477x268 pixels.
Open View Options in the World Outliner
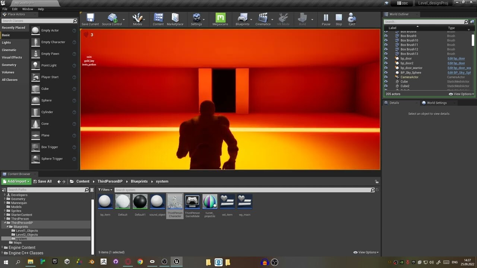pyautogui.click(x=461, y=94)
